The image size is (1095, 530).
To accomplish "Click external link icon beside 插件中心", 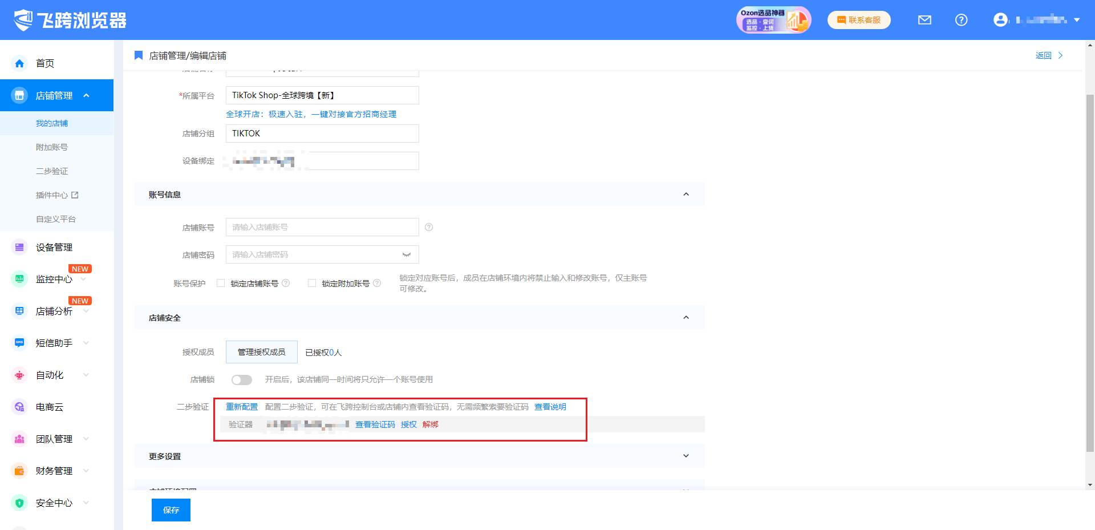I will click(75, 195).
